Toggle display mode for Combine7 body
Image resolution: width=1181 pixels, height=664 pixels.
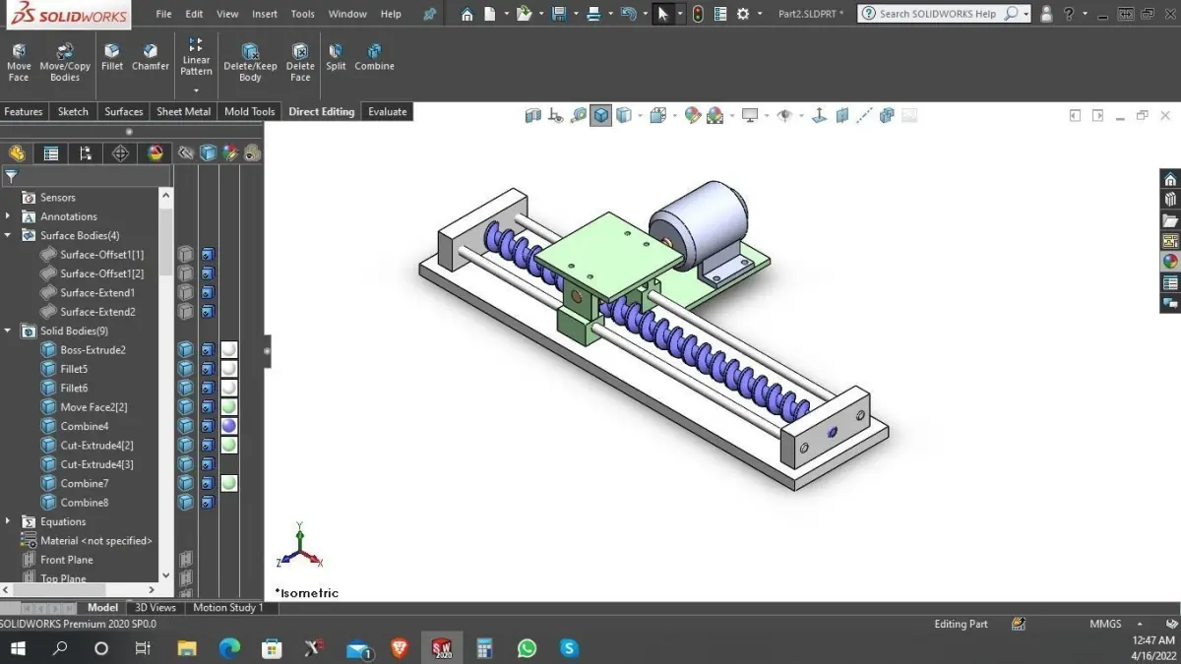click(x=208, y=483)
